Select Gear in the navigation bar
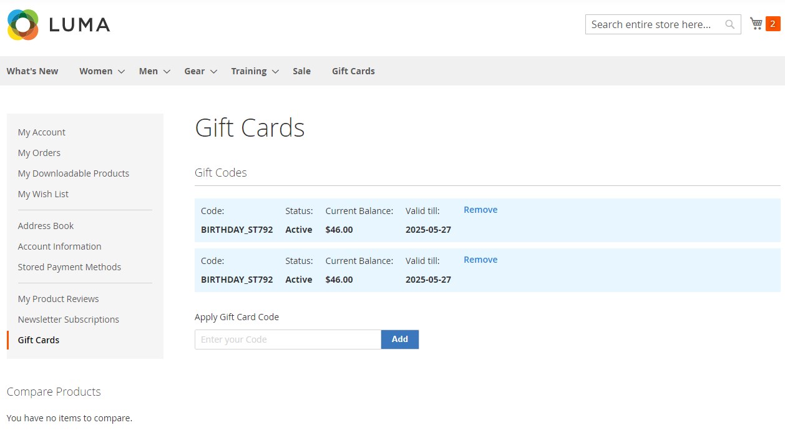 point(195,71)
